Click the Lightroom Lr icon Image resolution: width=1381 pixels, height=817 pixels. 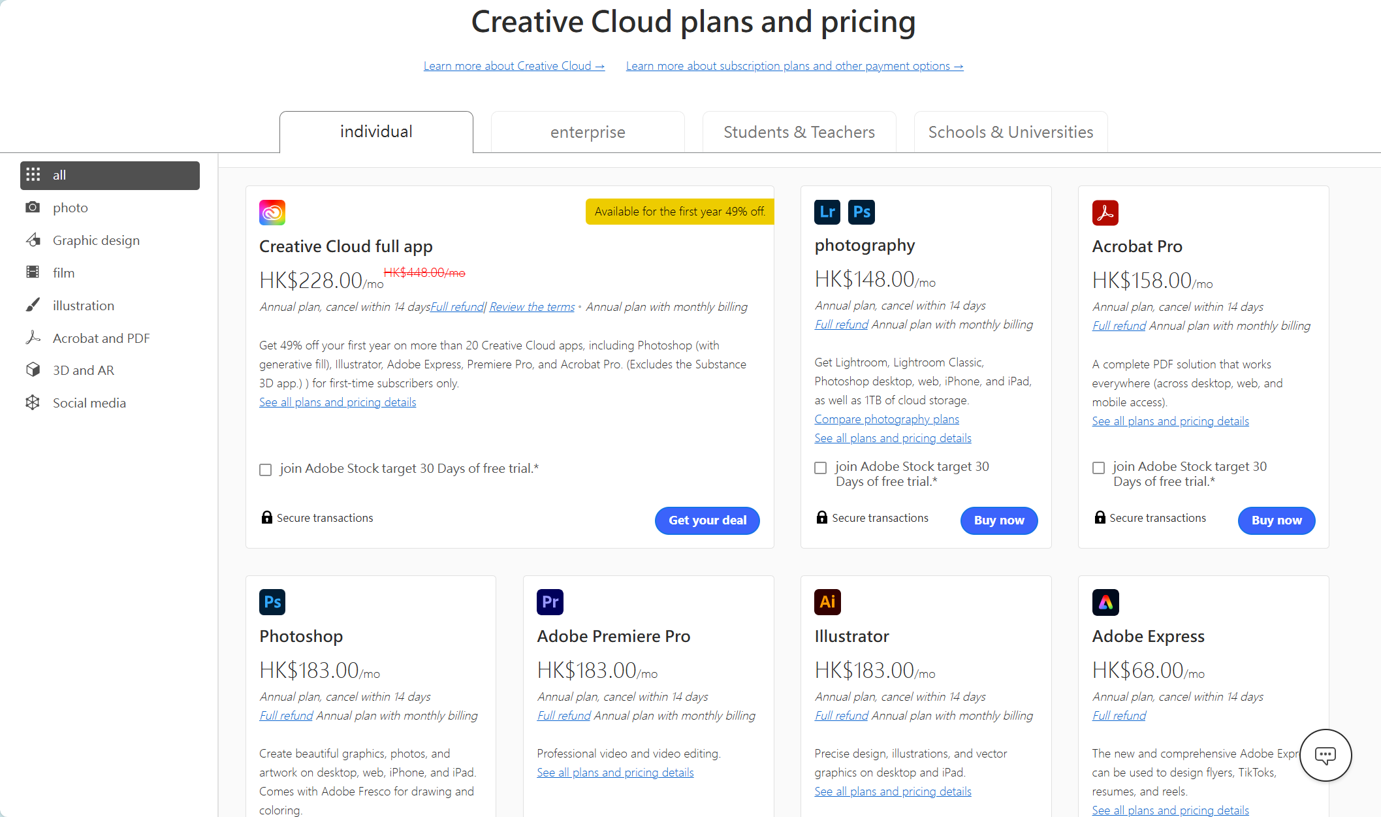click(x=827, y=212)
